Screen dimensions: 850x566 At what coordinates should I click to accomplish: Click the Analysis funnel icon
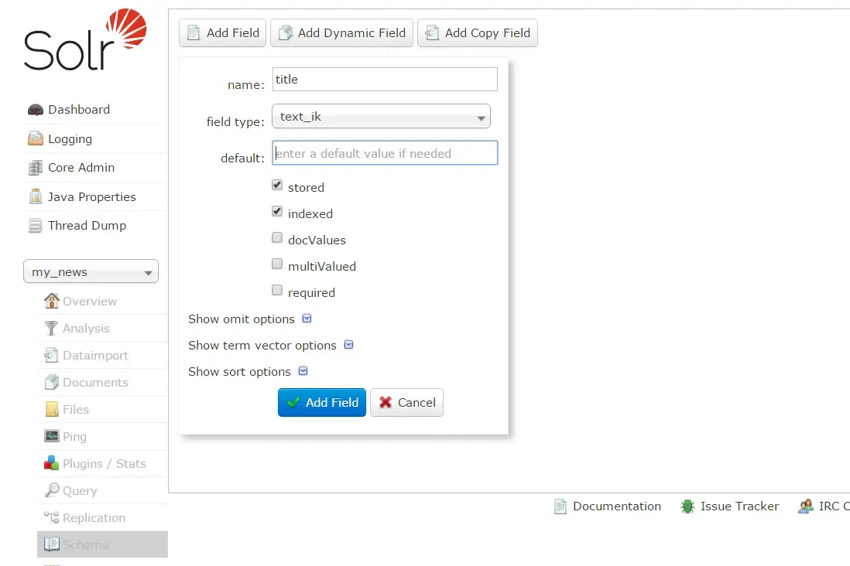[x=51, y=328]
